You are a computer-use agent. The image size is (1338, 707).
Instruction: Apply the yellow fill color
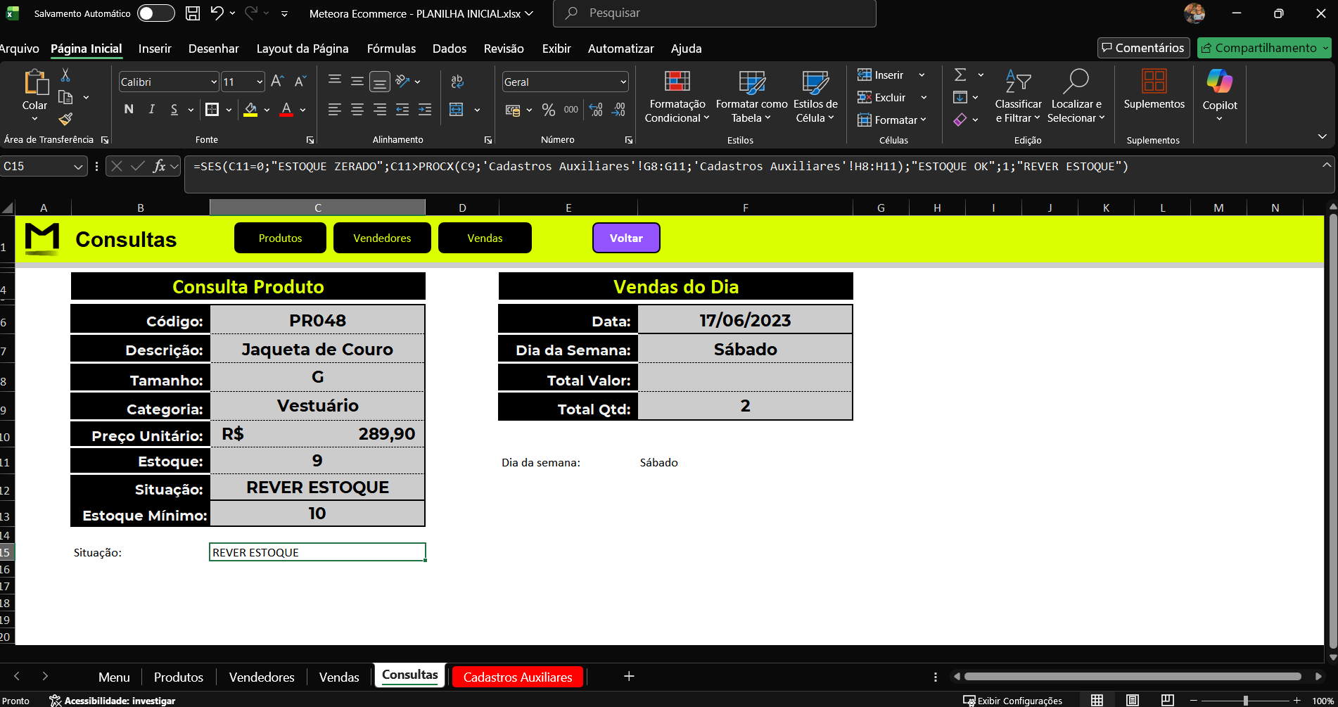point(250,109)
